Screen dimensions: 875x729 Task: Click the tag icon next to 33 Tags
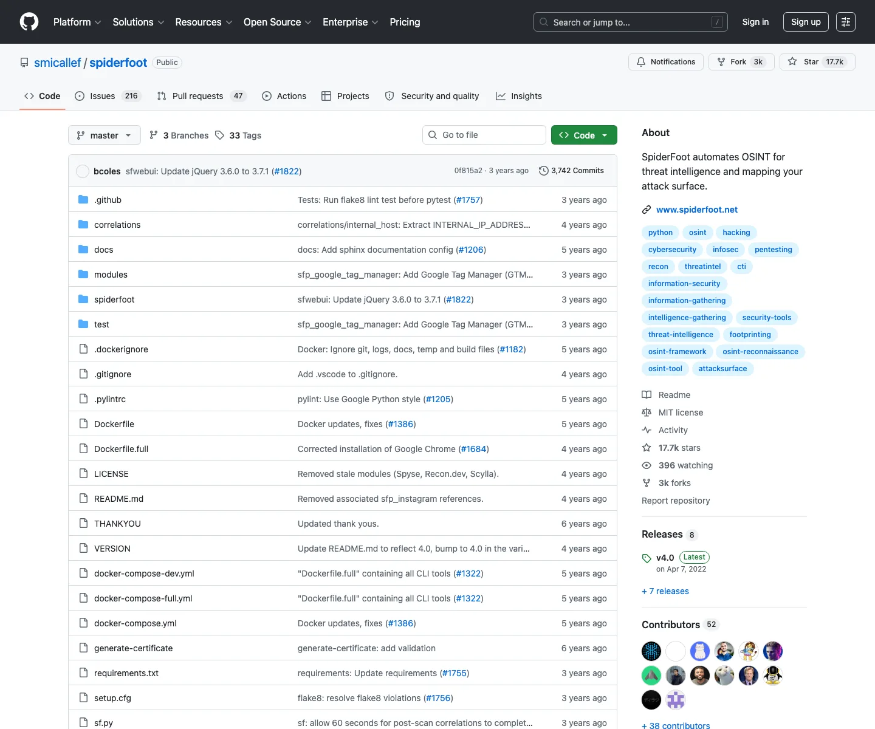click(220, 135)
